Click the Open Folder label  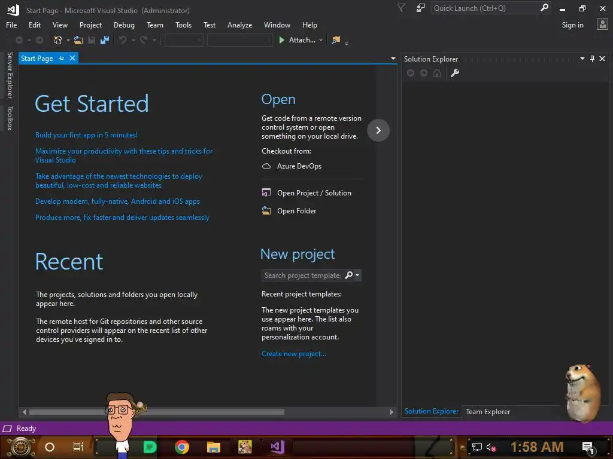[x=296, y=211]
